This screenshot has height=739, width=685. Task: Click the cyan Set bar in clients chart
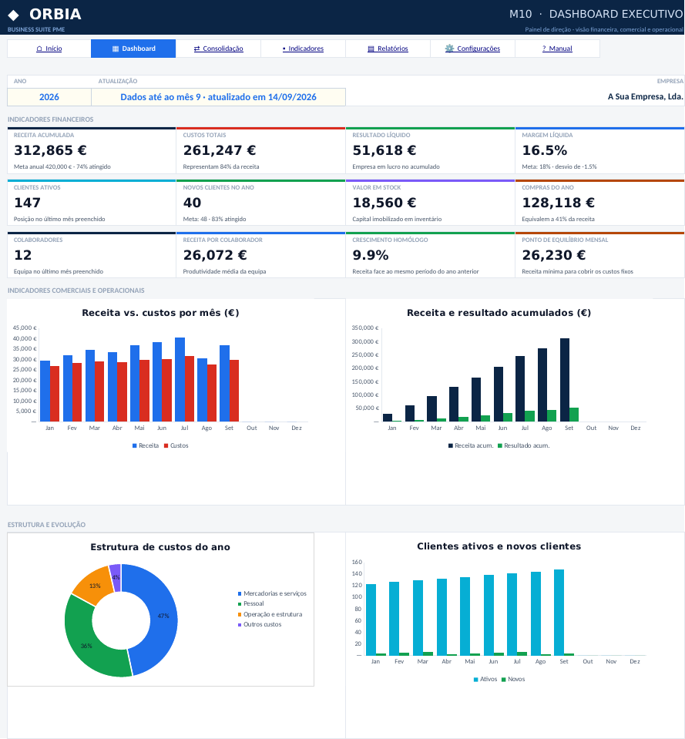[559, 613]
